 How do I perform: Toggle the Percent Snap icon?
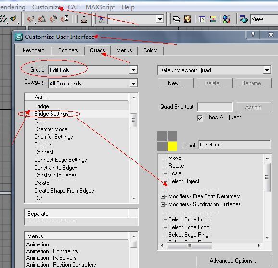[53, 19]
